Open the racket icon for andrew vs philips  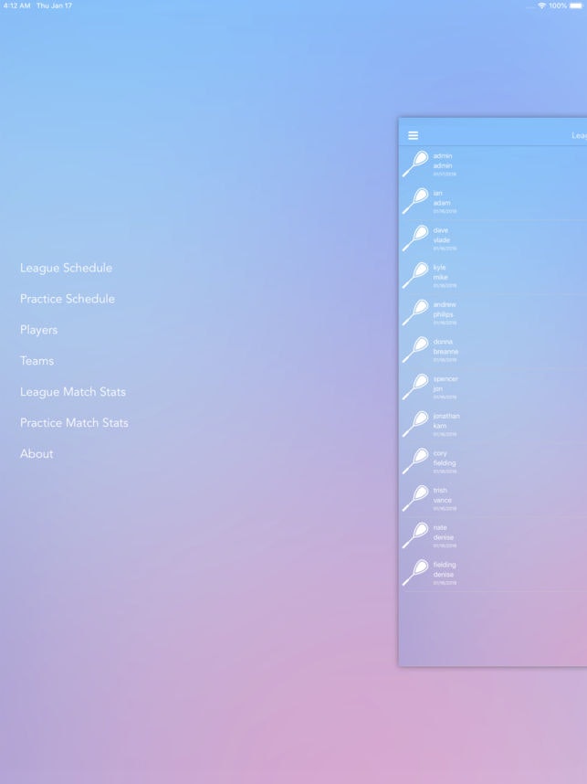[415, 313]
